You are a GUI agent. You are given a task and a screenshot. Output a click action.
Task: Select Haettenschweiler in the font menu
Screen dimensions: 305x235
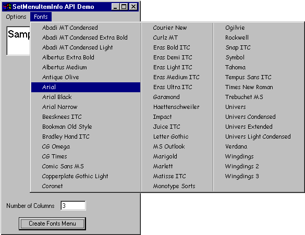tap(177, 107)
